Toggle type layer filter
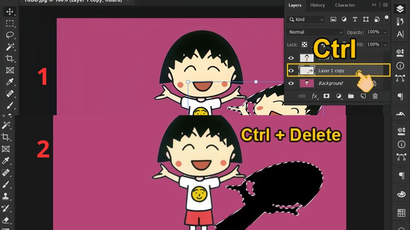 [x=355, y=19]
